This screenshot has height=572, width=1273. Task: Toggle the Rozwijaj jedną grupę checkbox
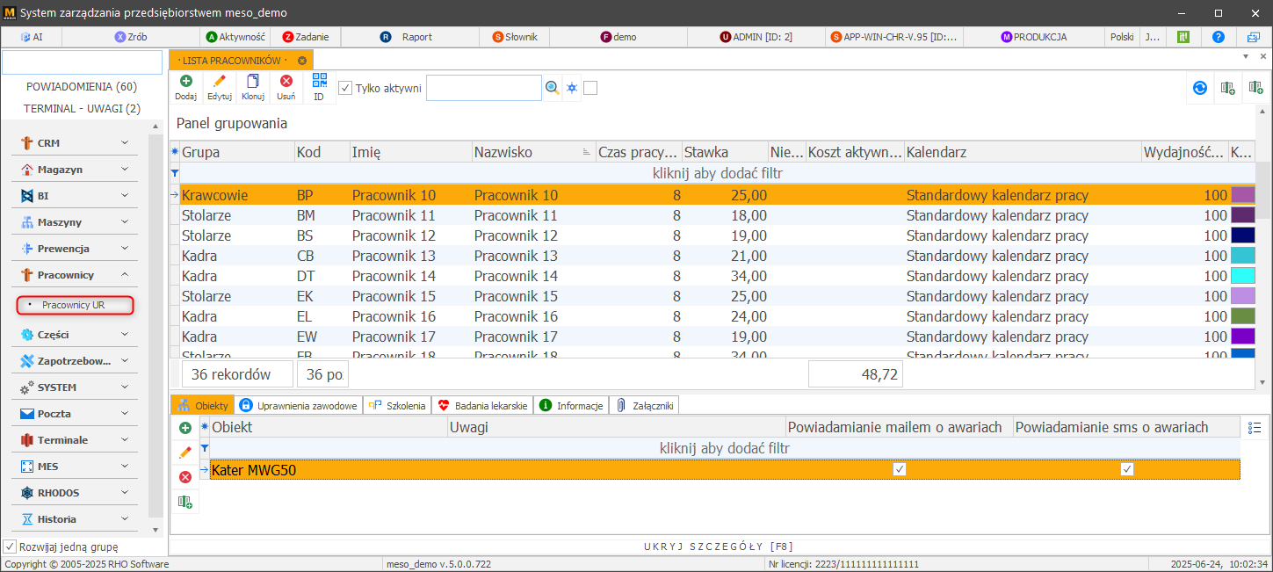pyautogui.click(x=10, y=547)
